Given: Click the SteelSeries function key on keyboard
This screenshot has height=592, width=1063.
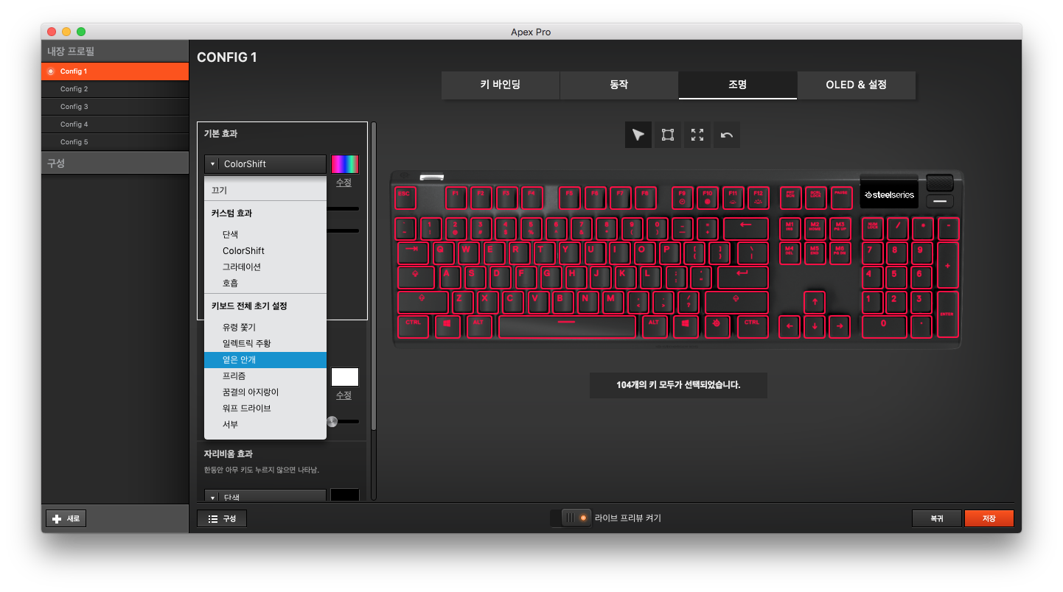Looking at the screenshot, I should [716, 326].
